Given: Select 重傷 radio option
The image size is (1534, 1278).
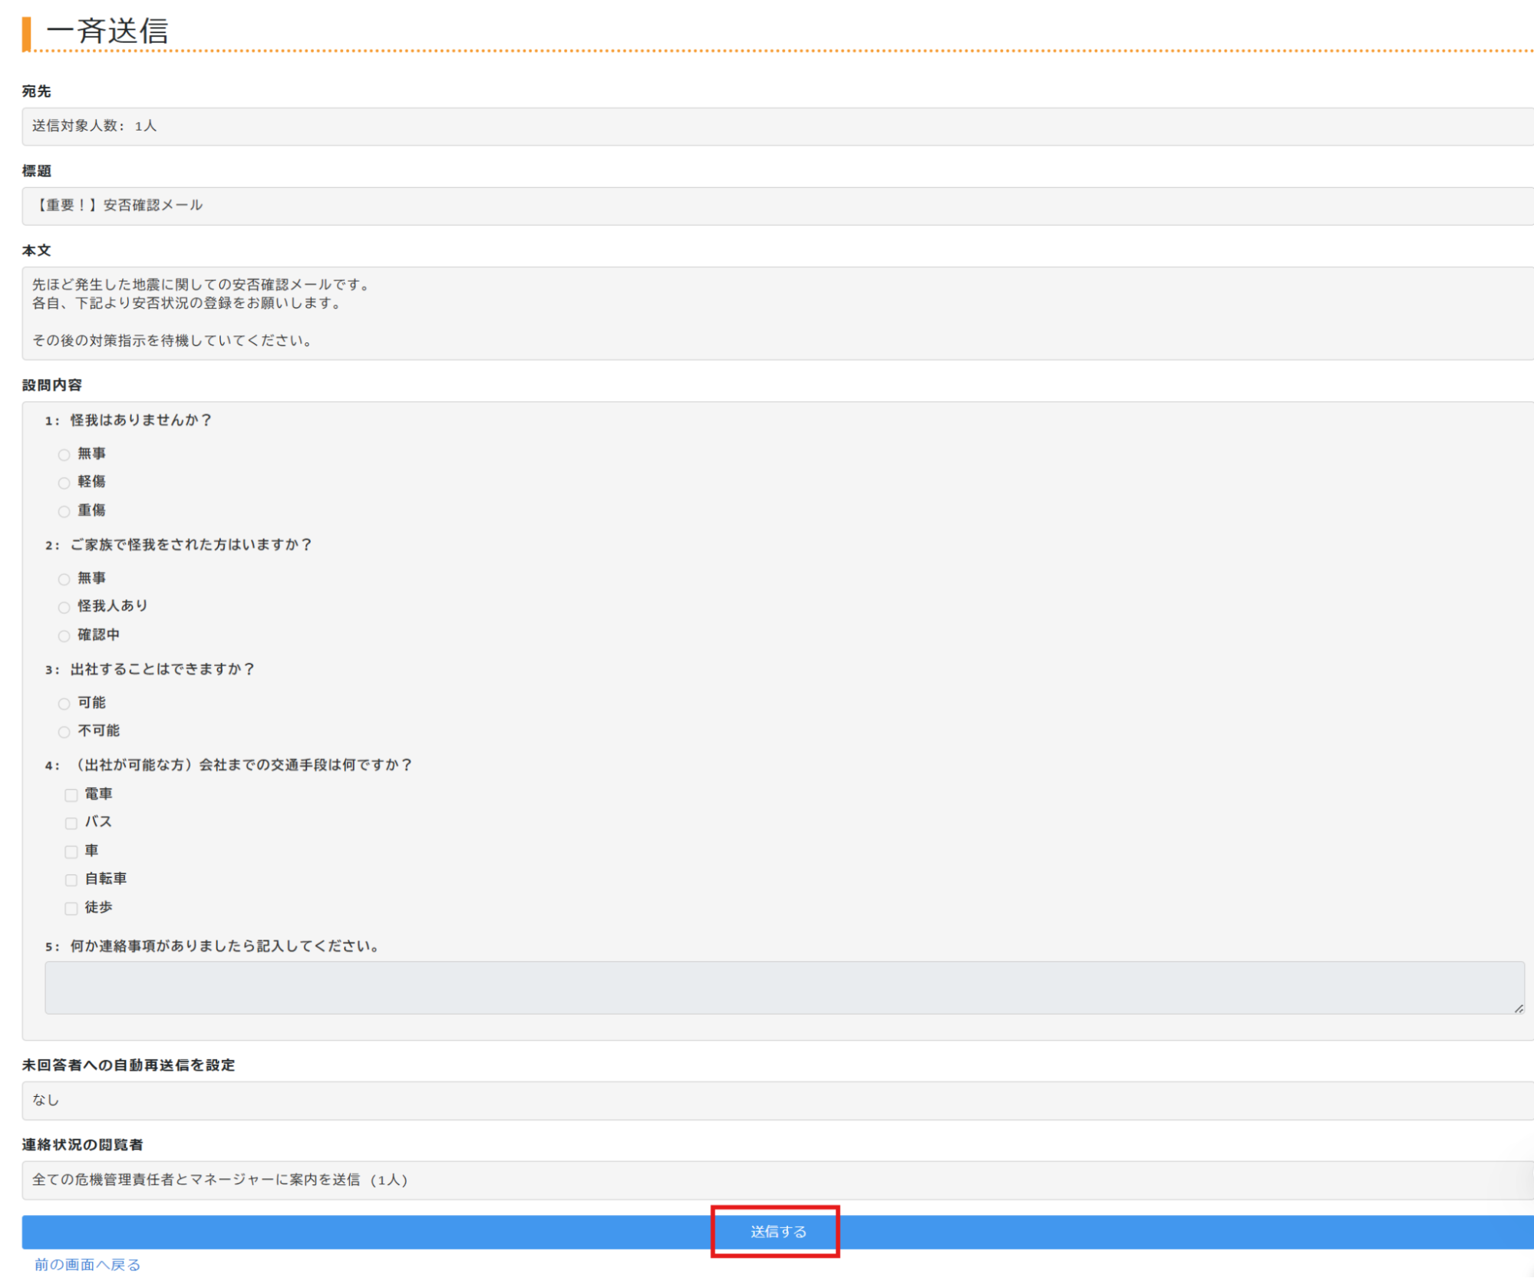Looking at the screenshot, I should point(64,511).
